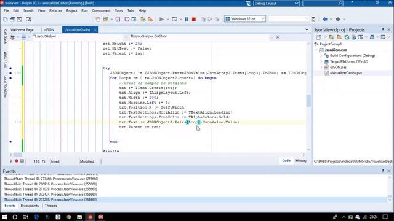Open Windows Start menu

[x=4, y=217]
